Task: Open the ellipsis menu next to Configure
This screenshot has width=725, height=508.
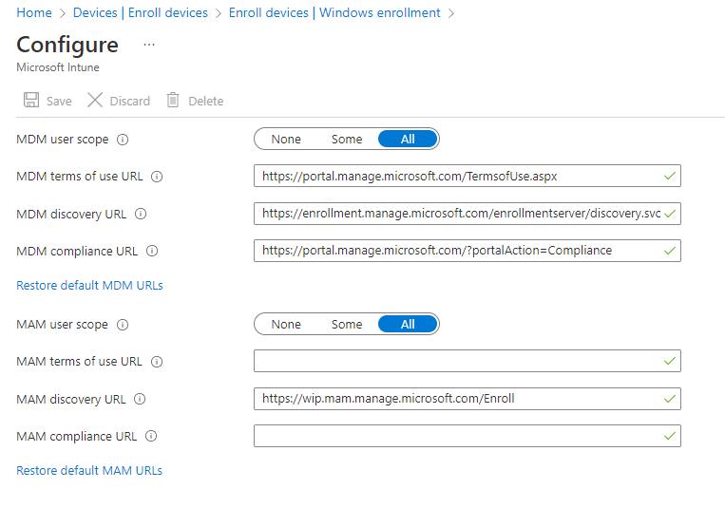Action: pyautogui.click(x=149, y=45)
